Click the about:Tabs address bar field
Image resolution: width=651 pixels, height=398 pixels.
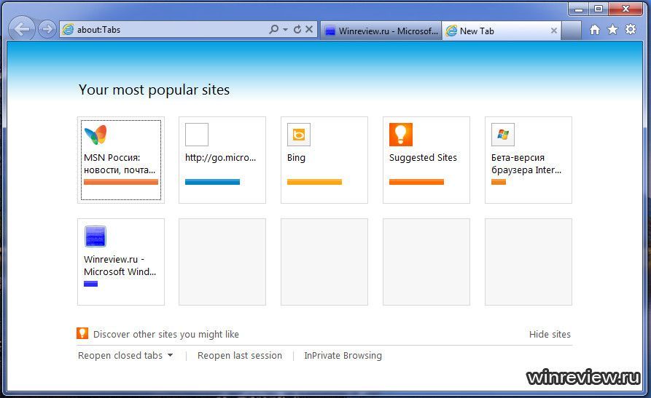pos(168,30)
